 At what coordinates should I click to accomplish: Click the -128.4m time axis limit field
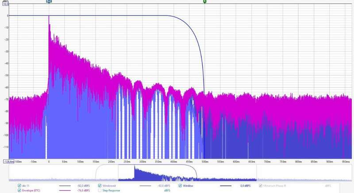pyautogui.click(x=8, y=162)
